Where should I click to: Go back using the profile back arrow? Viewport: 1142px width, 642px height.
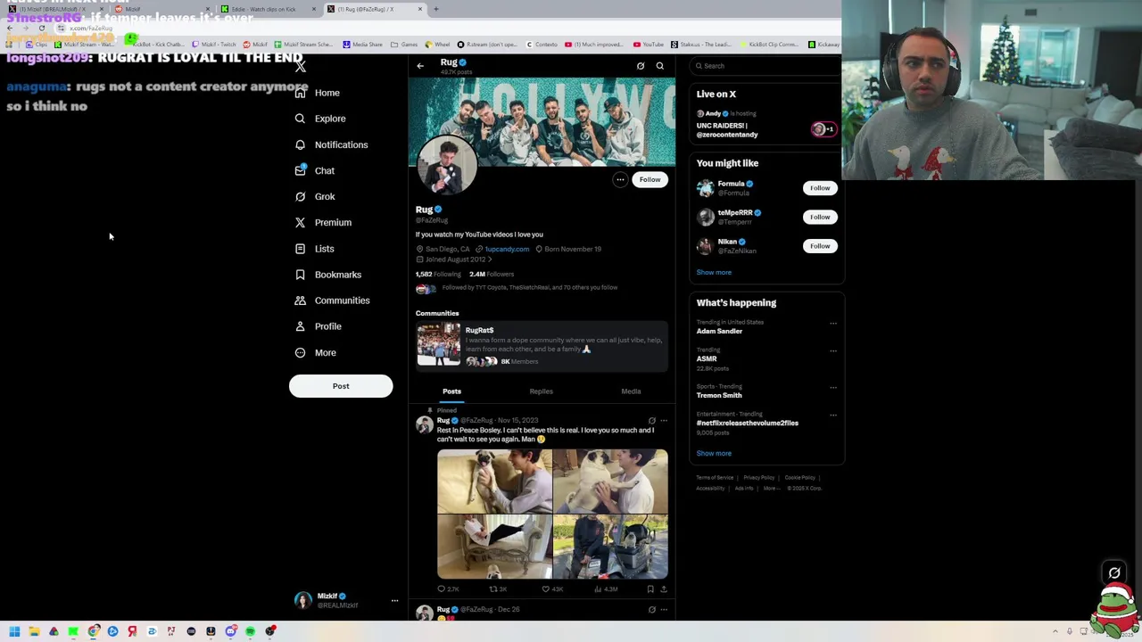tap(420, 66)
